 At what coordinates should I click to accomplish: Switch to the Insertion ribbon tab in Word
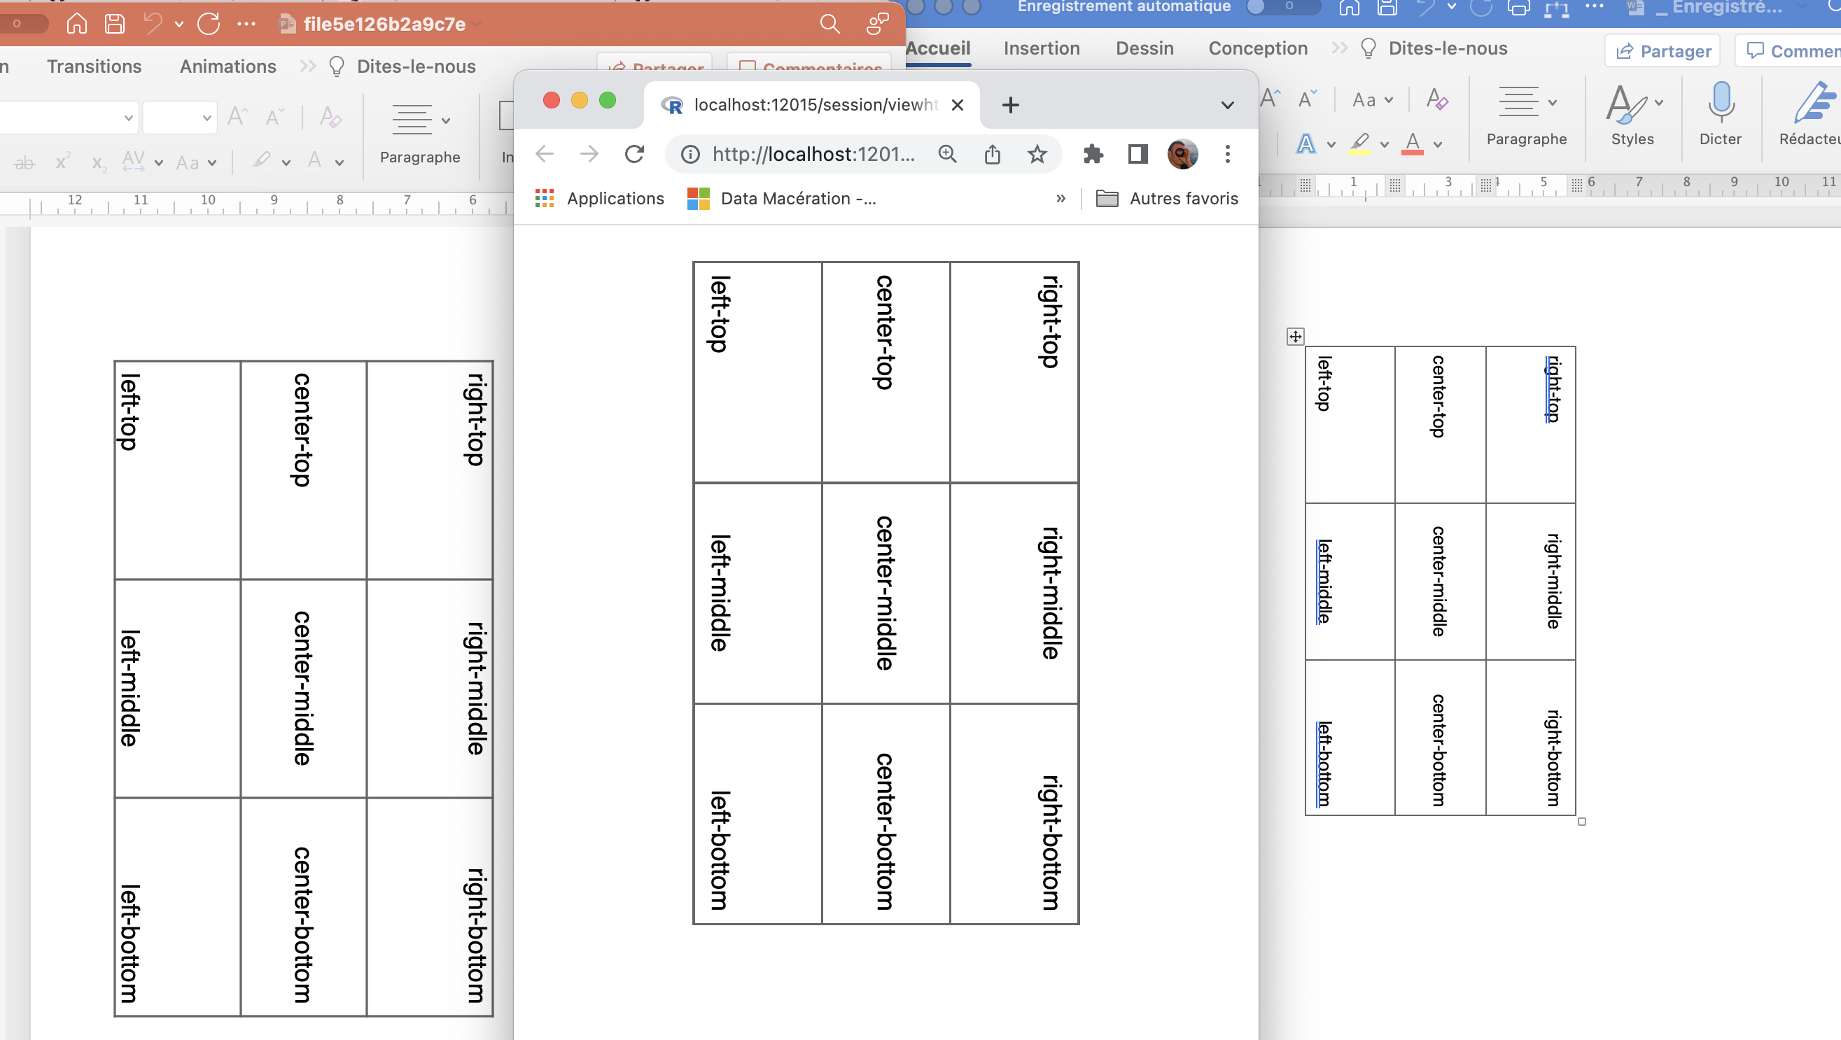(x=1042, y=48)
